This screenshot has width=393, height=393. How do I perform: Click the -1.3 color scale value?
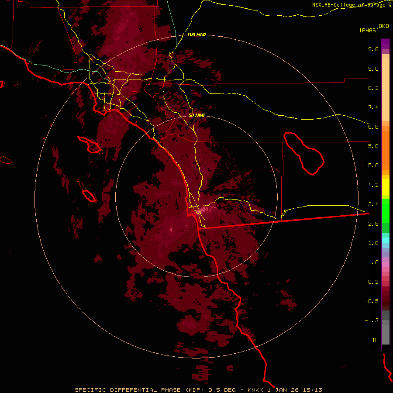(x=372, y=321)
